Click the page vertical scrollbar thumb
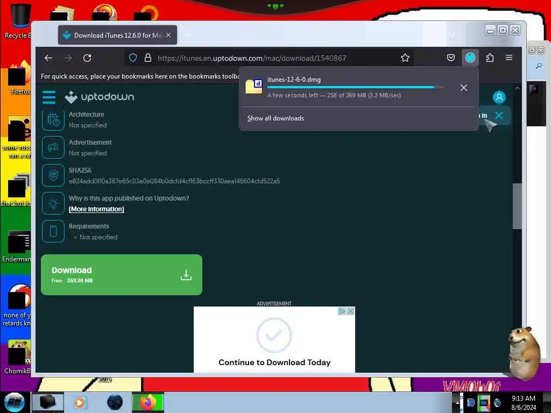 click(517, 206)
